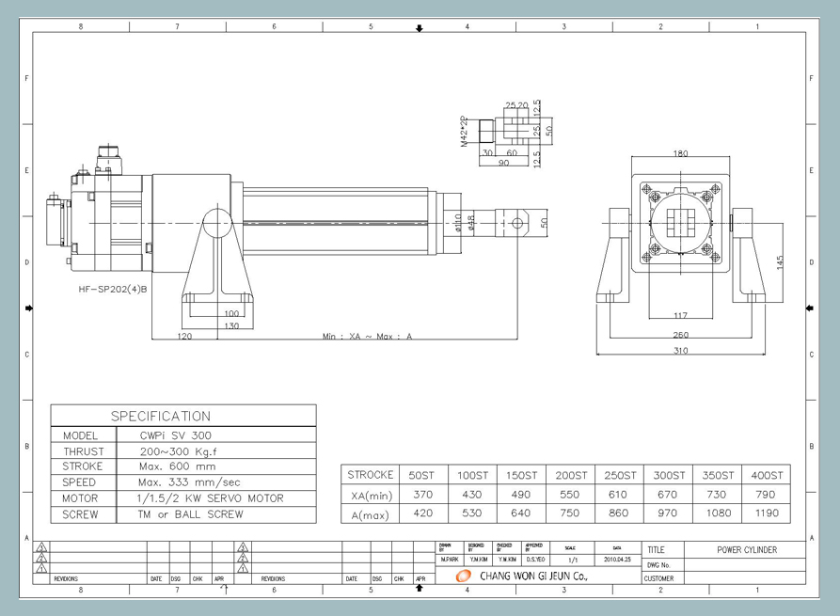Click the A(max) value 1190
The image size is (840, 616).
click(768, 513)
